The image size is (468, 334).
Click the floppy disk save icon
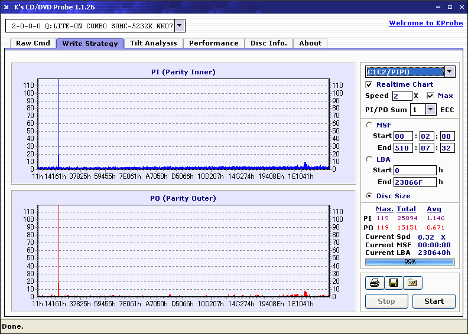click(394, 283)
